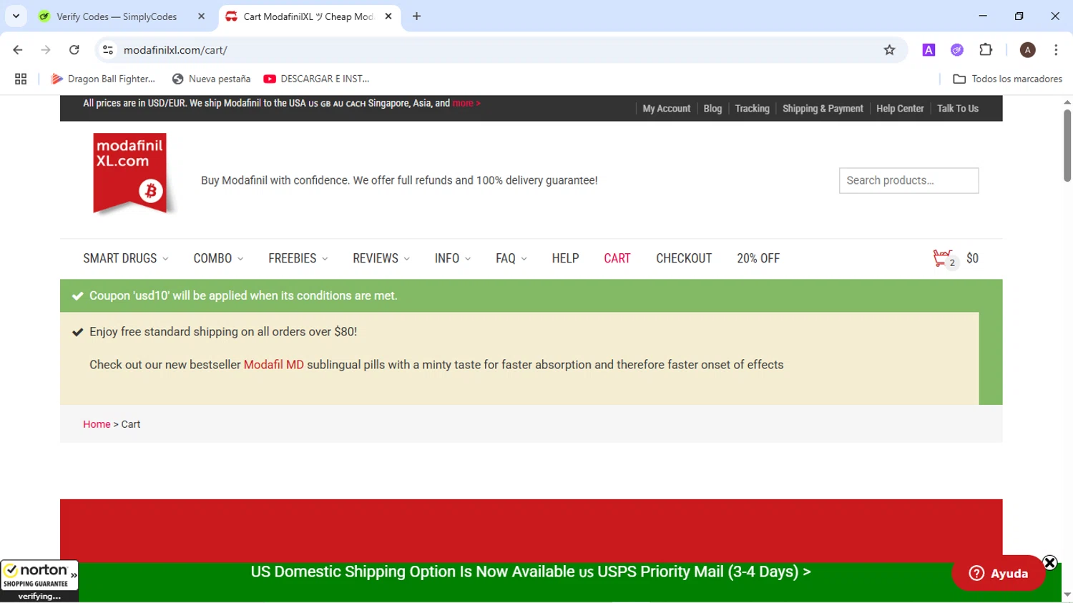The height and width of the screenshot is (603, 1073).
Task: Open Dragon Ball Fighter bookmark
Action: click(x=103, y=79)
